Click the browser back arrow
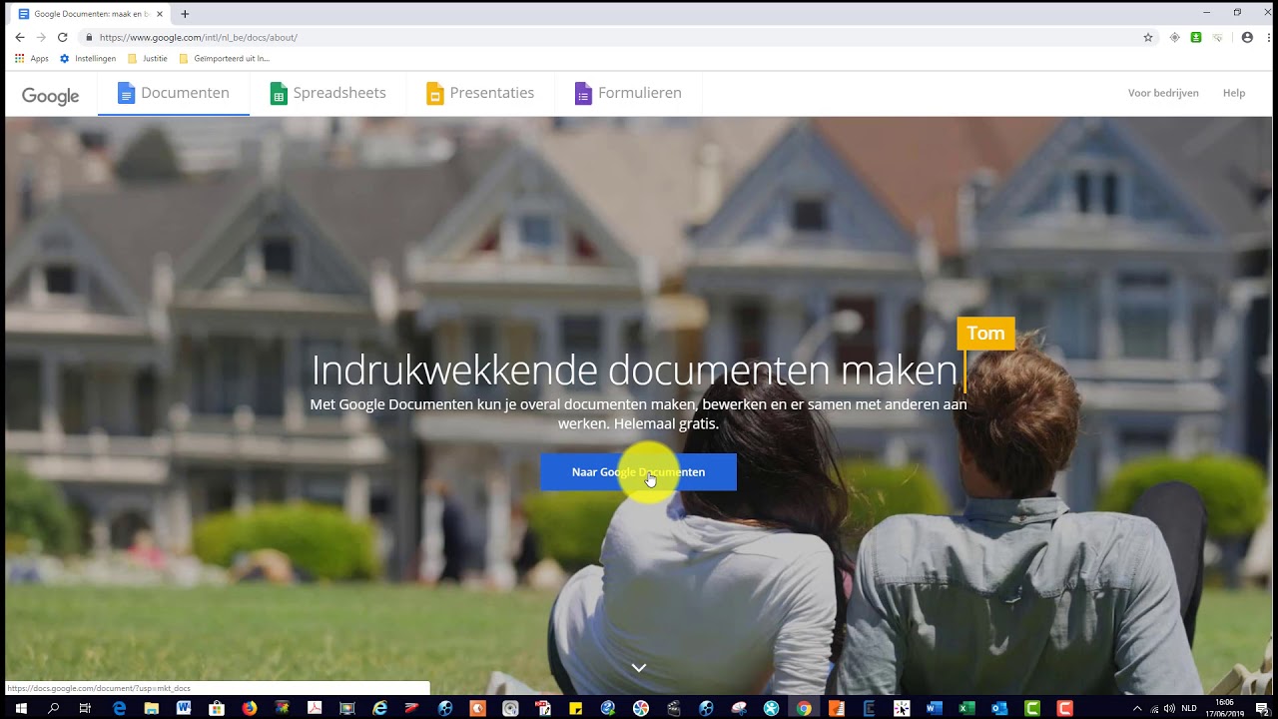1278x719 pixels. [x=19, y=37]
